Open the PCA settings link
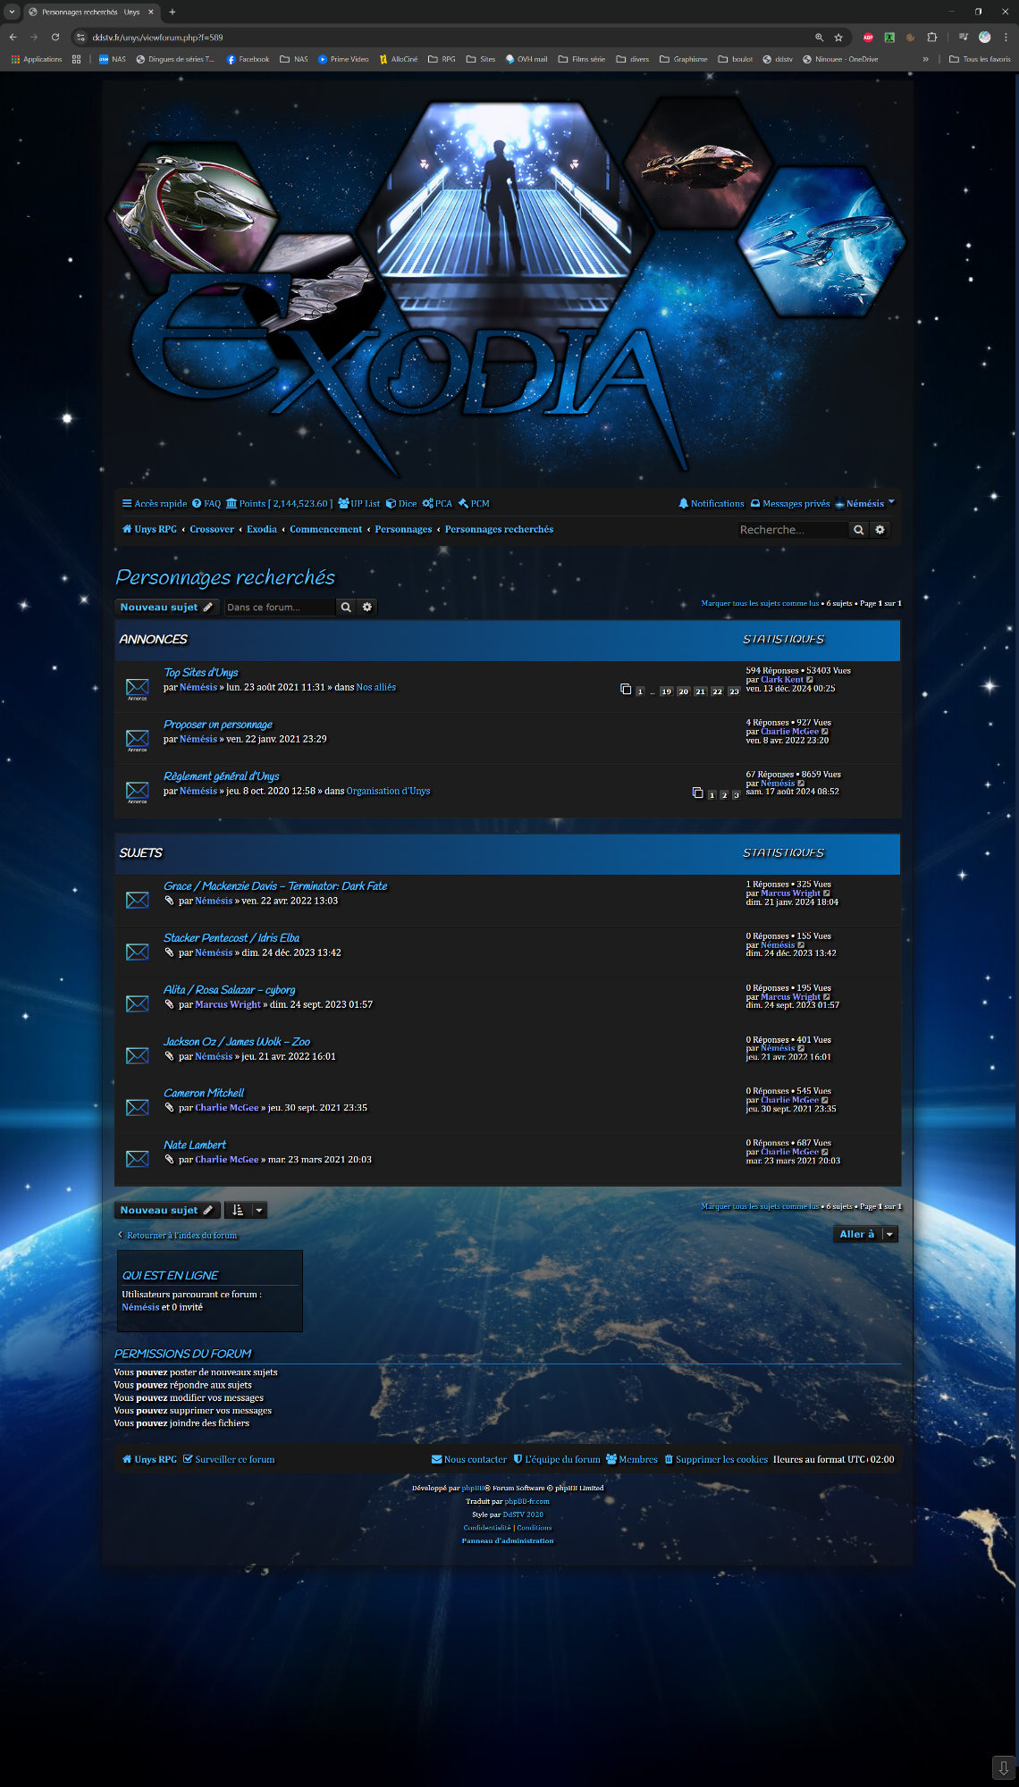1019x1787 pixels. click(437, 504)
